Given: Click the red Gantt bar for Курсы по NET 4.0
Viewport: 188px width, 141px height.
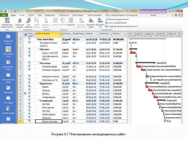Looking at the screenshot, I should pos(133,53).
